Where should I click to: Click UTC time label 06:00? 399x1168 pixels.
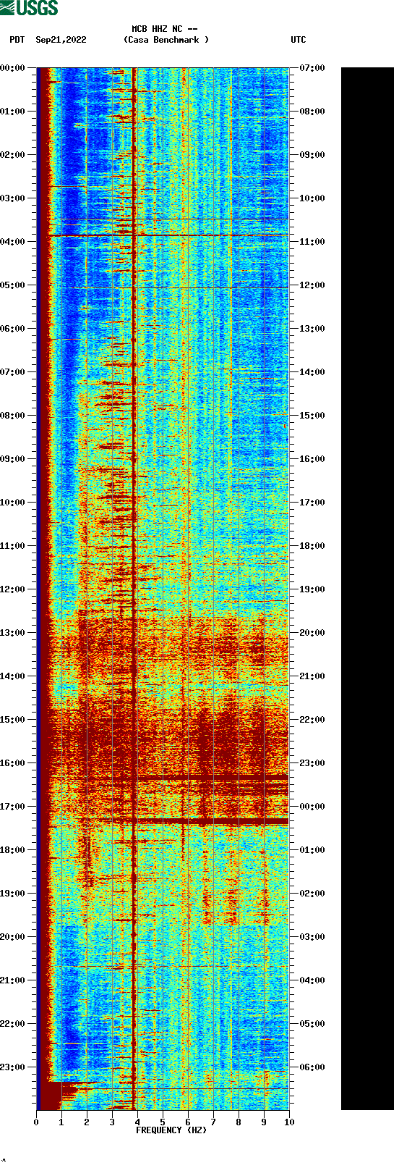(x=312, y=1067)
